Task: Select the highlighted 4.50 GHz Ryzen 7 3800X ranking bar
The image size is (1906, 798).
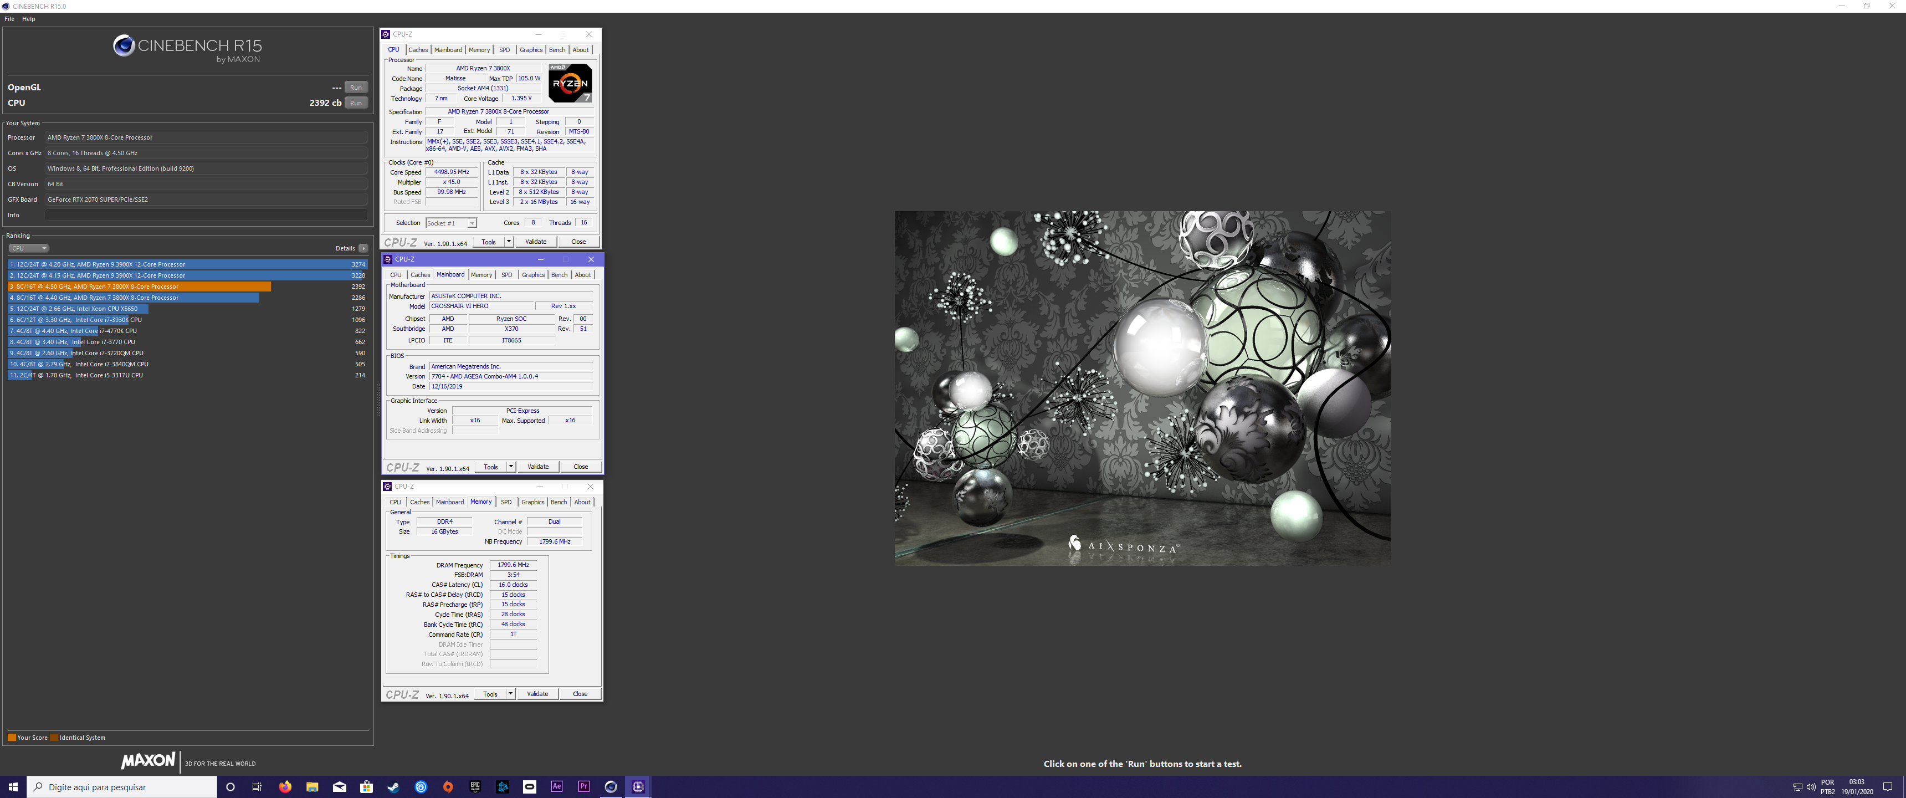Action: pyautogui.click(x=139, y=287)
